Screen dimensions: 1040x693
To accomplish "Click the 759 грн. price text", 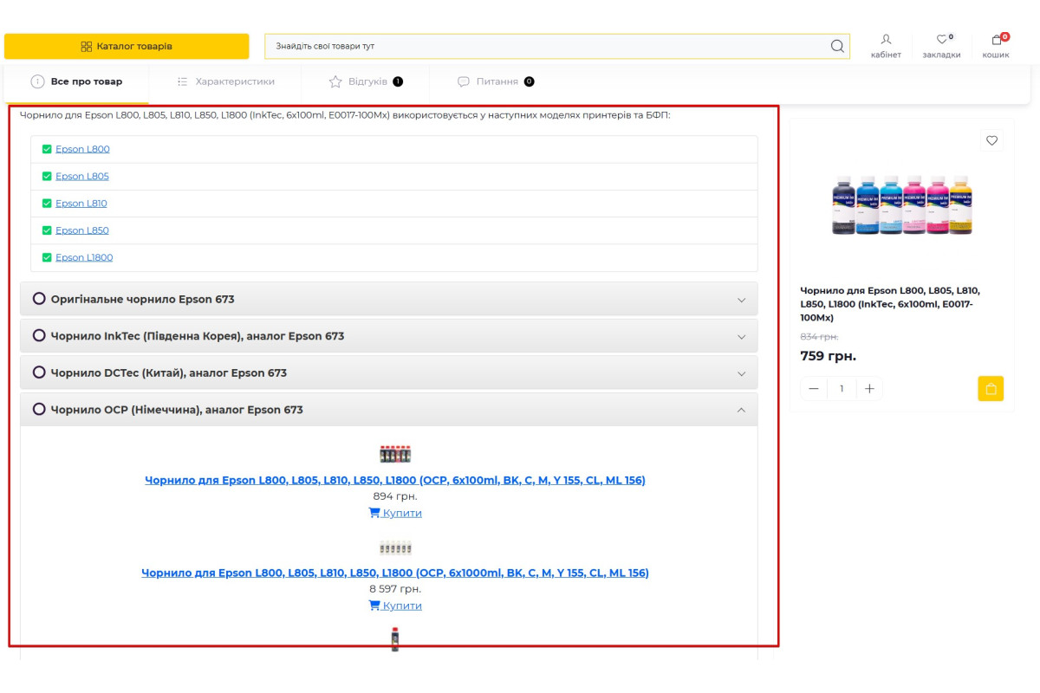I will click(828, 356).
